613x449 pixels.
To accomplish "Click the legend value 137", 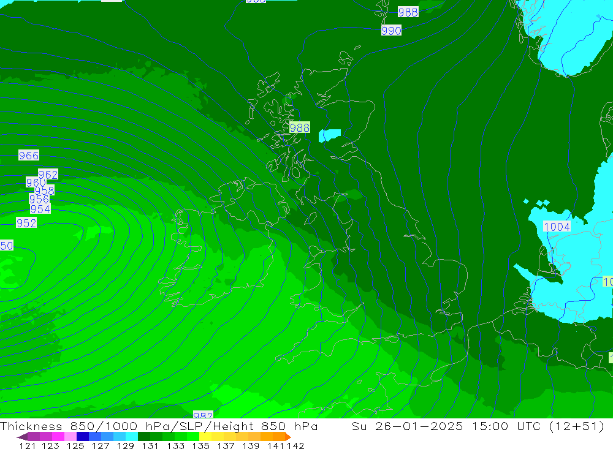I will [226, 445].
